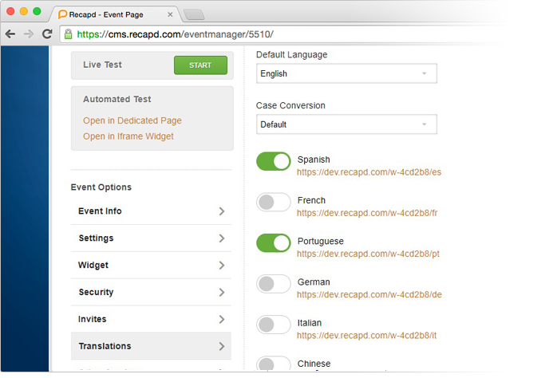The height and width of the screenshot is (378, 557).
Task: Disable the Portuguese translation toggle
Action: coord(274,242)
